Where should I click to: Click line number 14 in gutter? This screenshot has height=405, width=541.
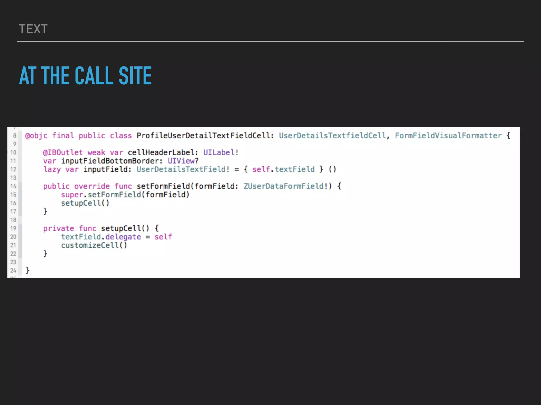[x=13, y=186]
